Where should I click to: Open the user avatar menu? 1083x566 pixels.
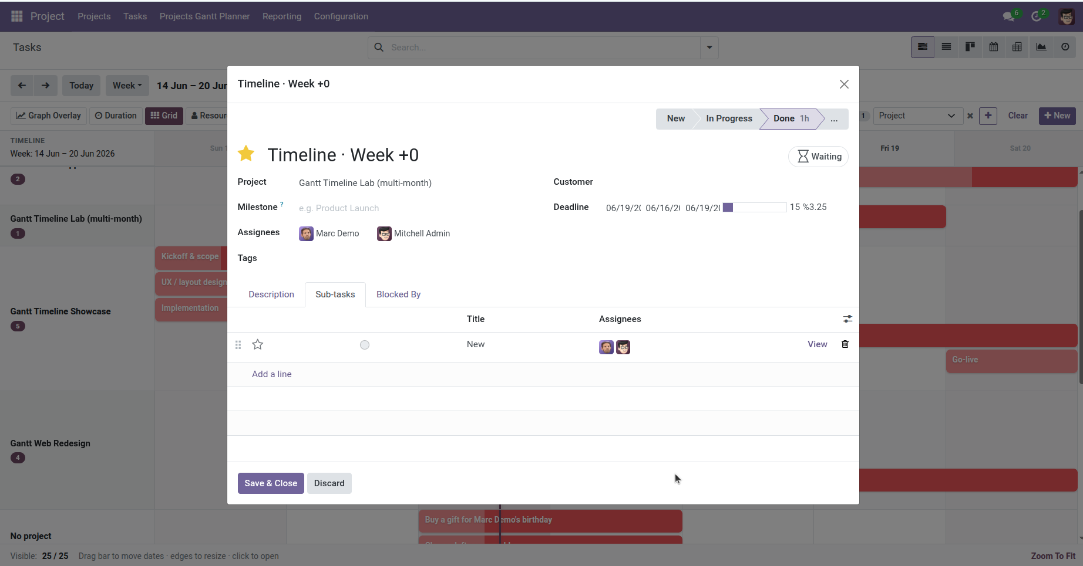(x=1067, y=16)
